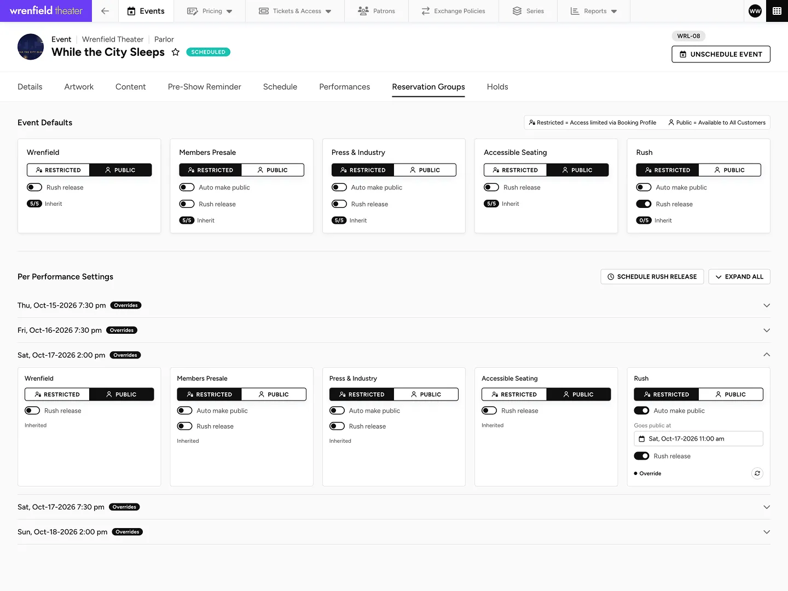Toggle Rush release in Accessible Seating defaults
This screenshot has width=788, height=591.
point(491,187)
